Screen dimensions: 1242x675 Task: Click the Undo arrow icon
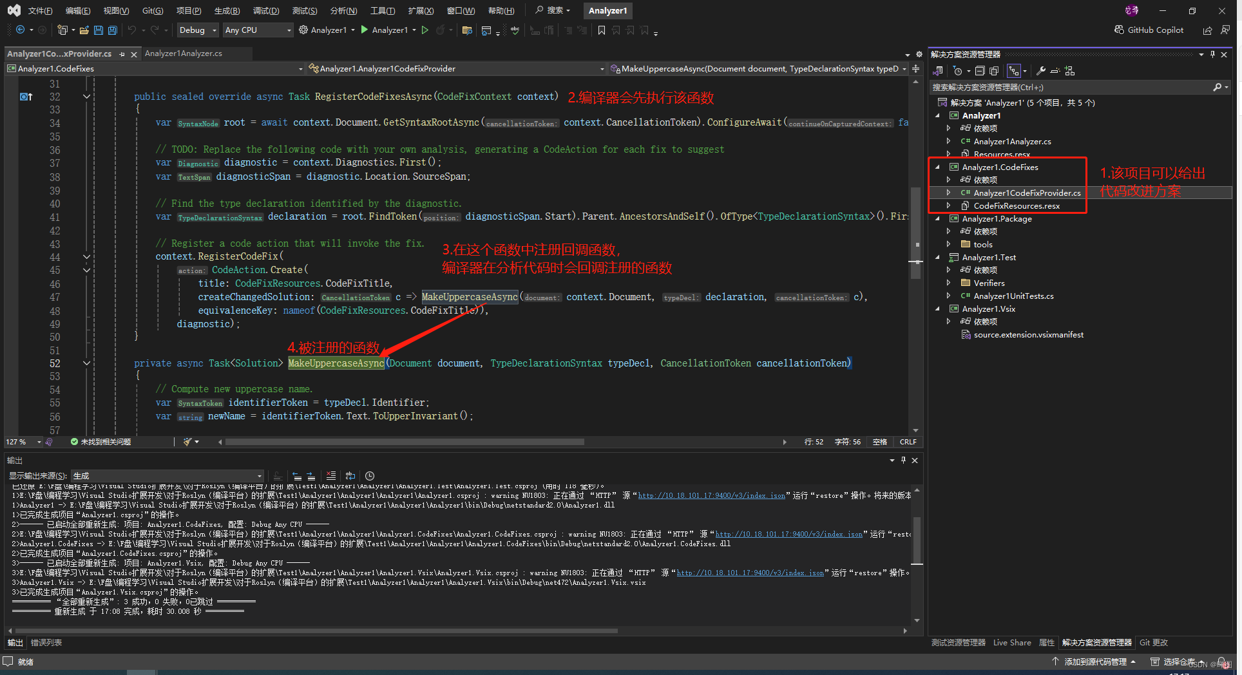coord(132,30)
